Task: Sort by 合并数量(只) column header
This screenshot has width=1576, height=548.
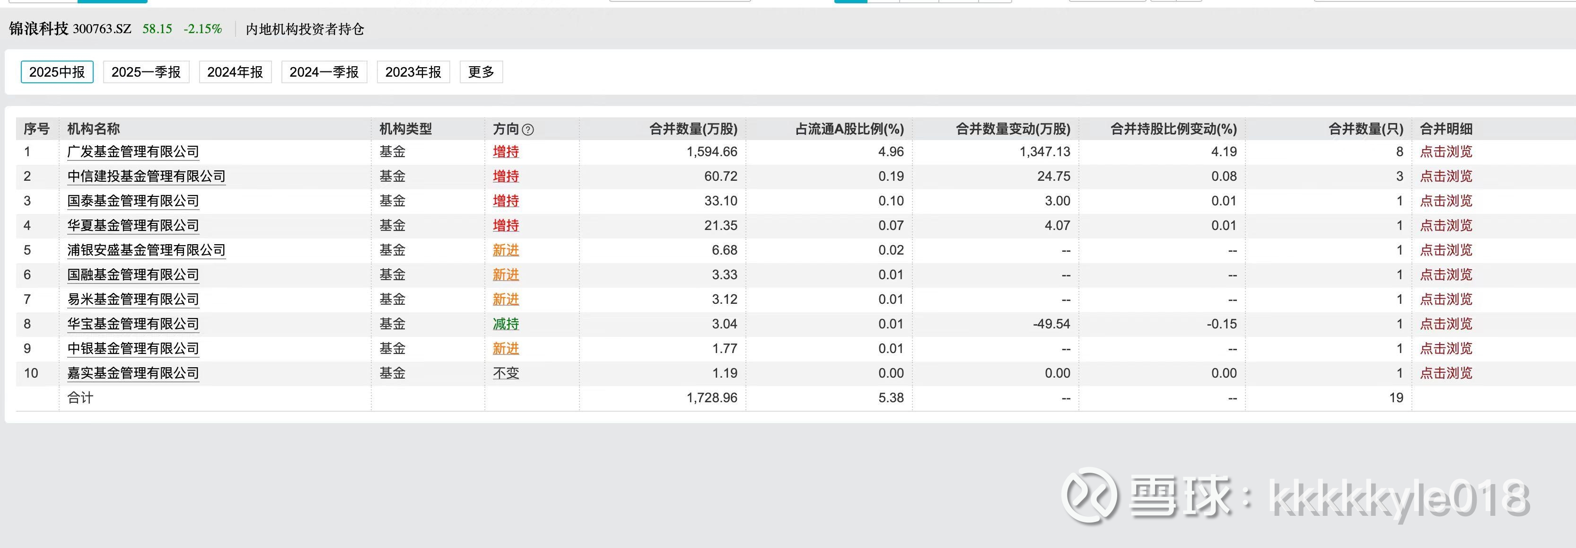Action: click(1366, 129)
